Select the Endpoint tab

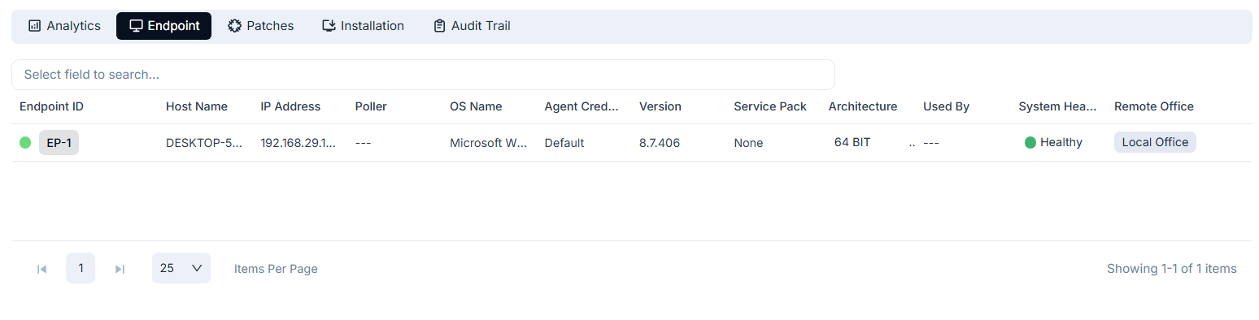pos(163,26)
